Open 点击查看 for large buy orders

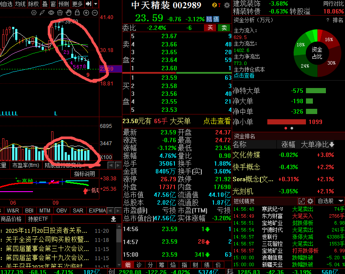217,121
